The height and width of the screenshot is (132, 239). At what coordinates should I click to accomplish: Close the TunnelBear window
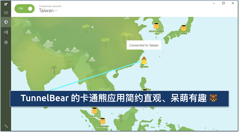233,3
